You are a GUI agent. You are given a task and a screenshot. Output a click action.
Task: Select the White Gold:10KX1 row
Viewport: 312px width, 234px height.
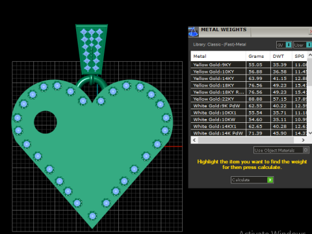tap(249, 112)
